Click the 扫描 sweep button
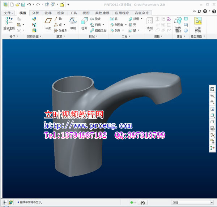This screenshot has width=217, height=207. (95, 25)
